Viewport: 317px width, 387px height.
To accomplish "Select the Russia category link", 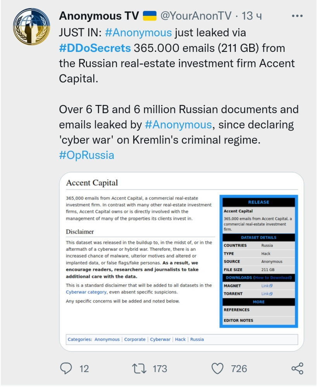I will coord(197,339).
